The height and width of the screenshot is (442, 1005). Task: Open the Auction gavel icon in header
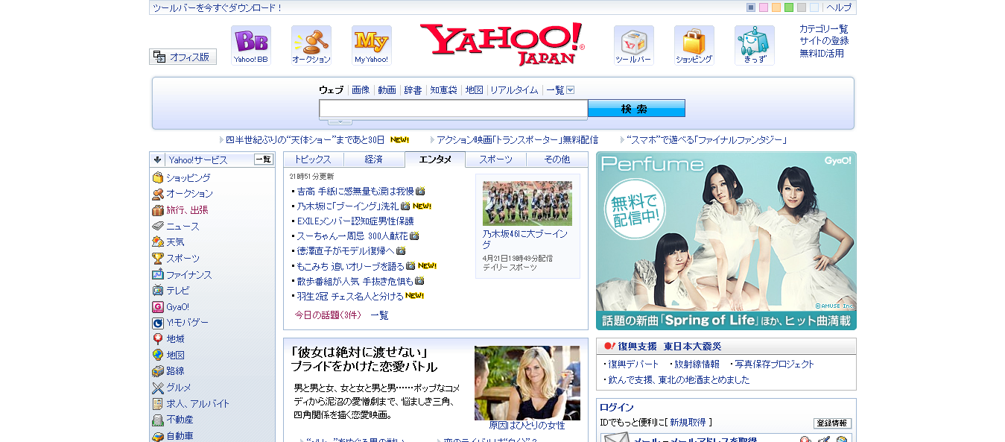pyautogui.click(x=311, y=45)
